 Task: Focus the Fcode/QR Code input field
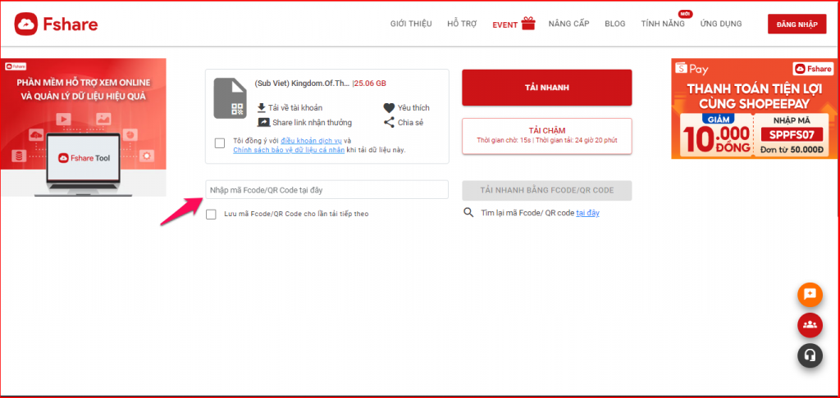326,190
